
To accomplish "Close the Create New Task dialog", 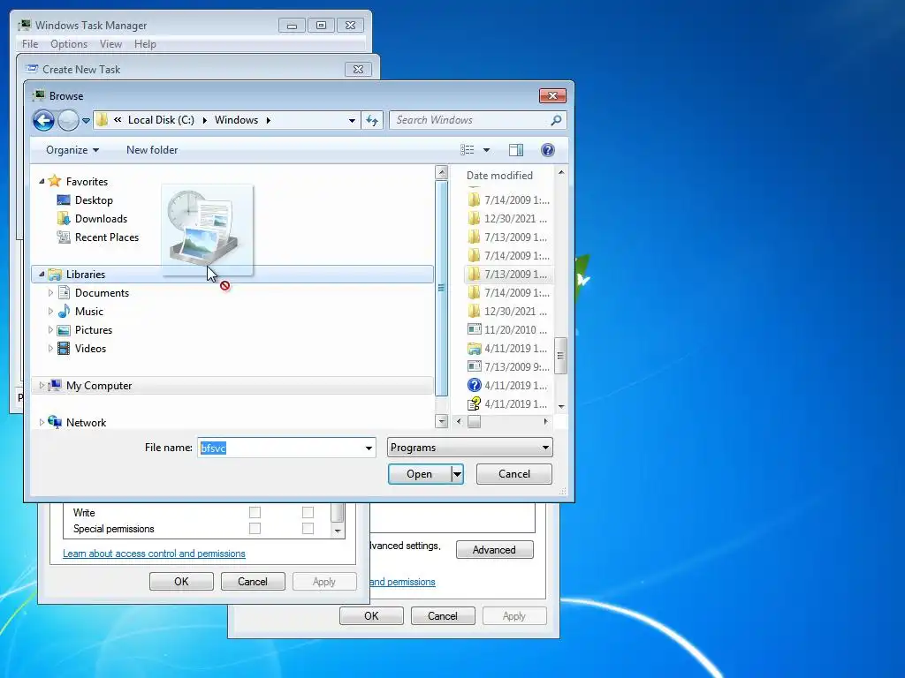I will click(358, 69).
